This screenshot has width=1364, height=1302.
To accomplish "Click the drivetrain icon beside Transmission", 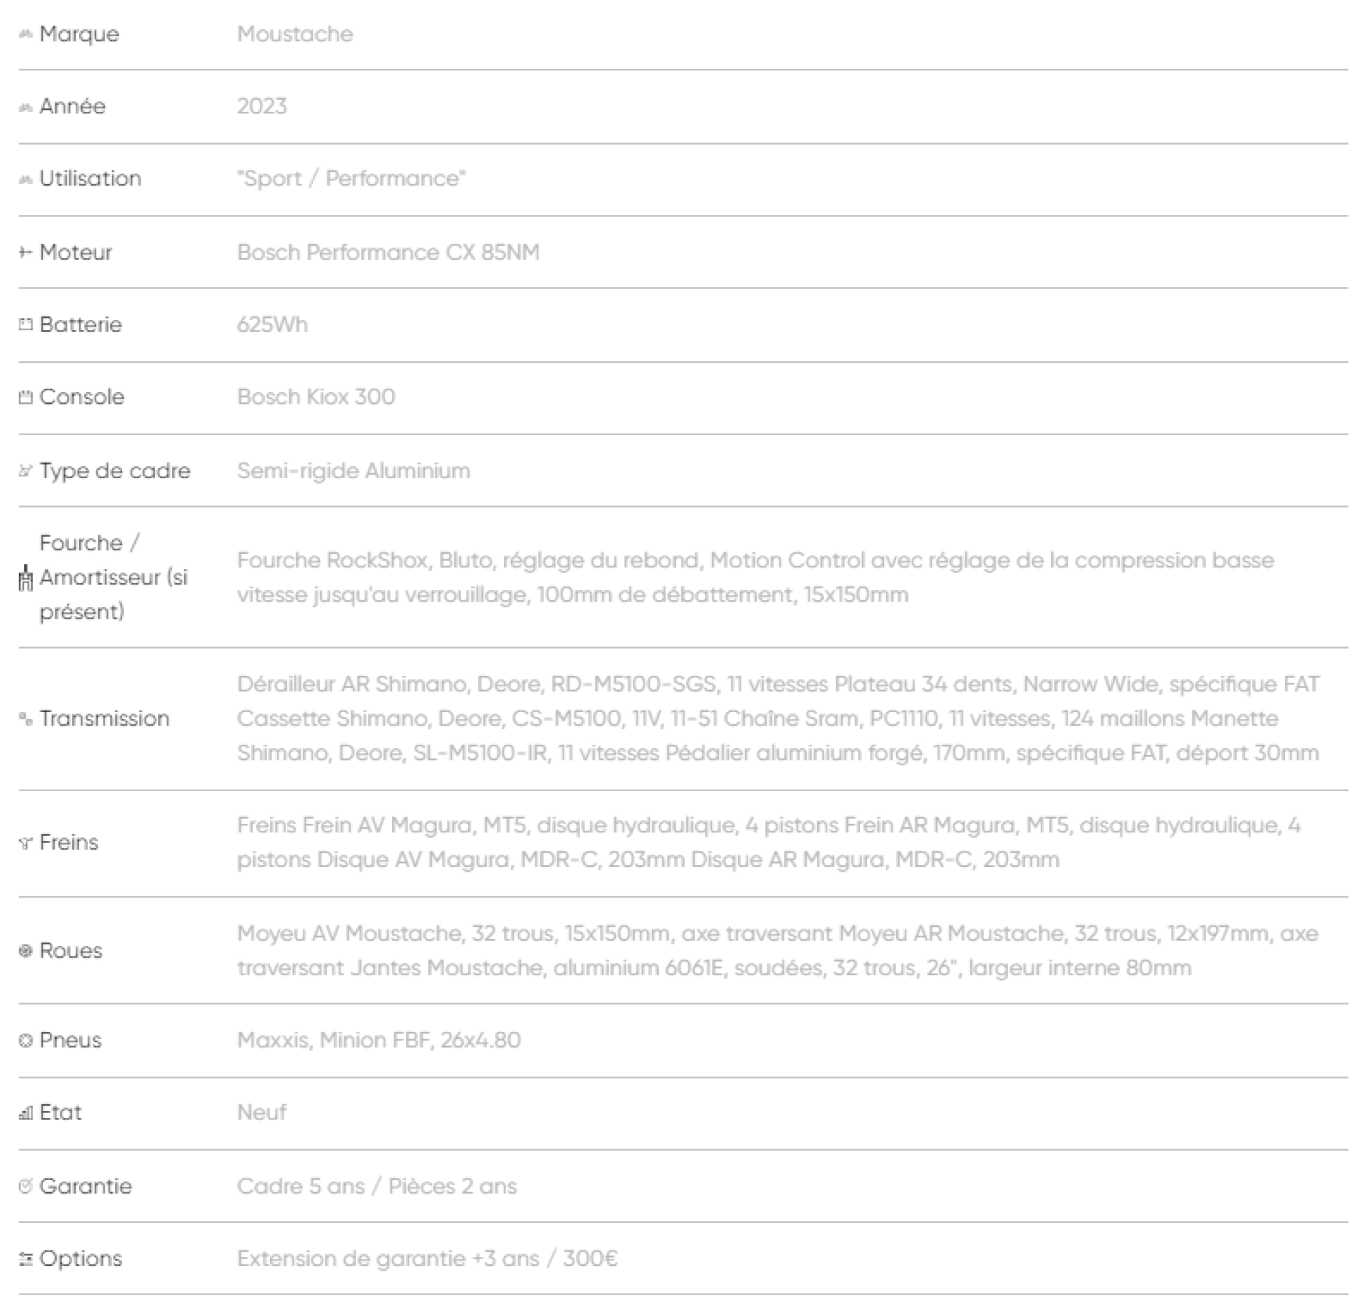I will click(x=26, y=719).
